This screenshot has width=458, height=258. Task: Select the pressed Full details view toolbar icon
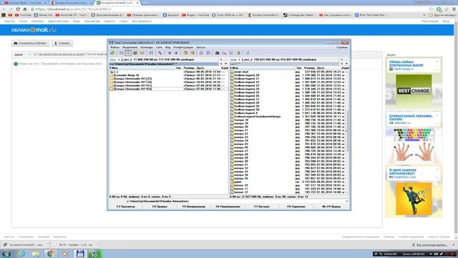click(x=128, y=53)
